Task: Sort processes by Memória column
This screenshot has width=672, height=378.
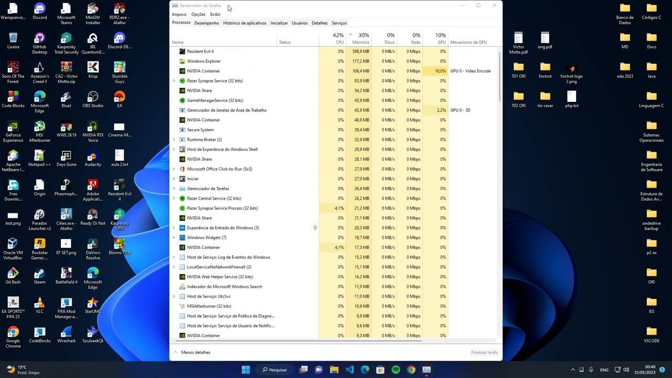Action: pos(359,38)
